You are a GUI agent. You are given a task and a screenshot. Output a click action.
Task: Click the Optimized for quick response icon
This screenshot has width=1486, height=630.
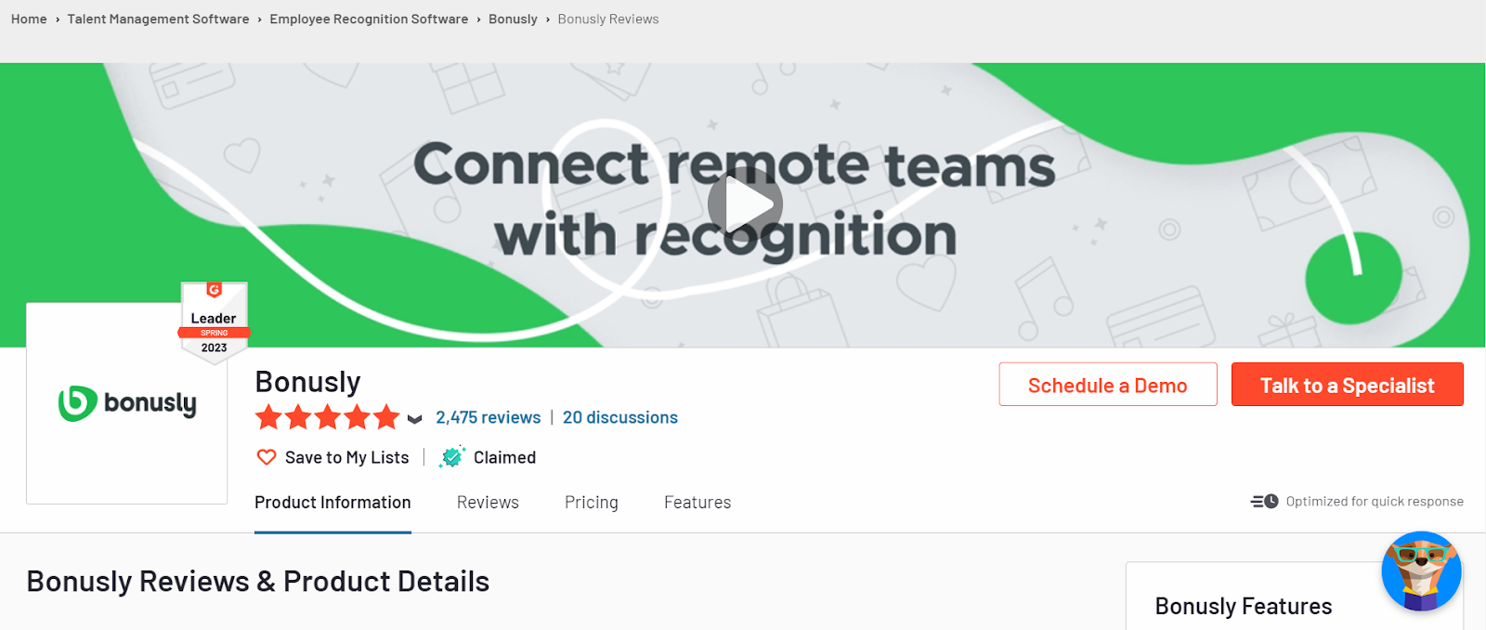click(x=1262, y=501)
